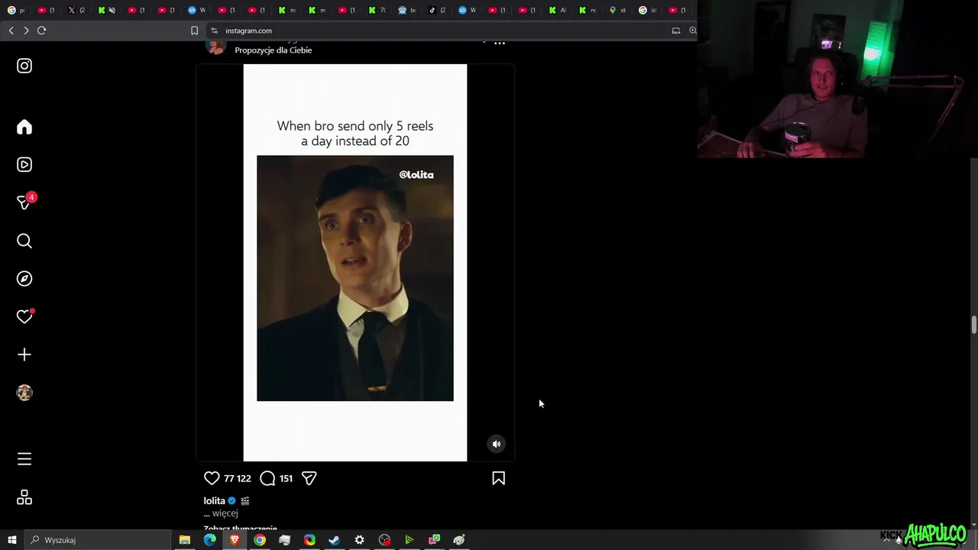Viewport: 978px width, 550px height.
Task: Open the lolita profile link under post
Action: (214, 501)
